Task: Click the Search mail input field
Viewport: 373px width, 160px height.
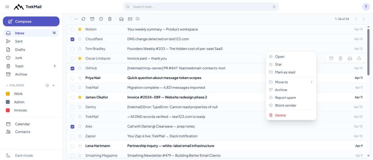Action: (x=201, y=7)
